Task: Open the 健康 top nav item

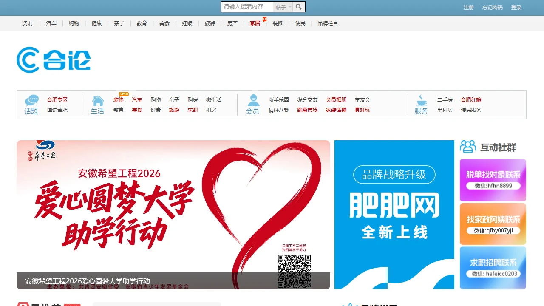Action: pos(96,23)
